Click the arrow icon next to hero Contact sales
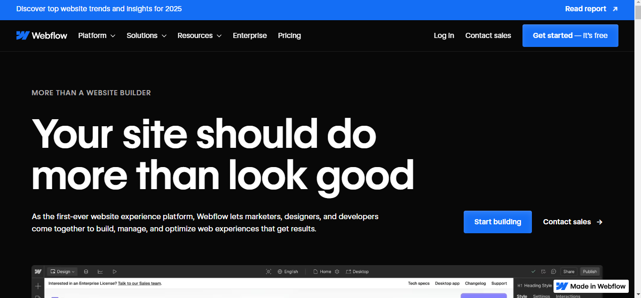The height and width of the screenshot is (298, 641). (600, 222)
